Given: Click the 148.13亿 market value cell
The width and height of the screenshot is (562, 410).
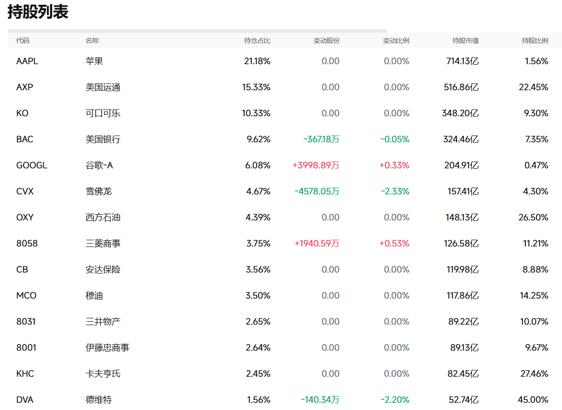Looking at the screenshot, I should [x=462, y=218].
